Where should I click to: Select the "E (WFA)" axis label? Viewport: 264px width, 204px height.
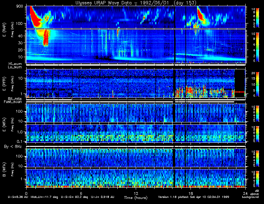click(4, 124)
